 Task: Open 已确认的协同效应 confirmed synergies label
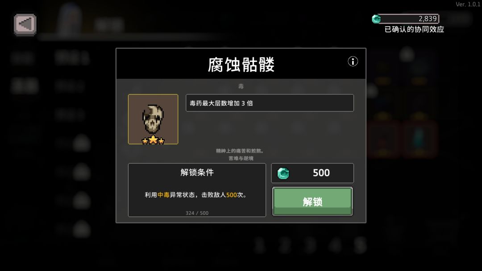[414, 29]
